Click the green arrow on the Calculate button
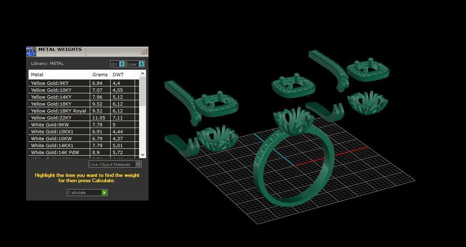This screenshot has height=247, width=466. point(104,192)
